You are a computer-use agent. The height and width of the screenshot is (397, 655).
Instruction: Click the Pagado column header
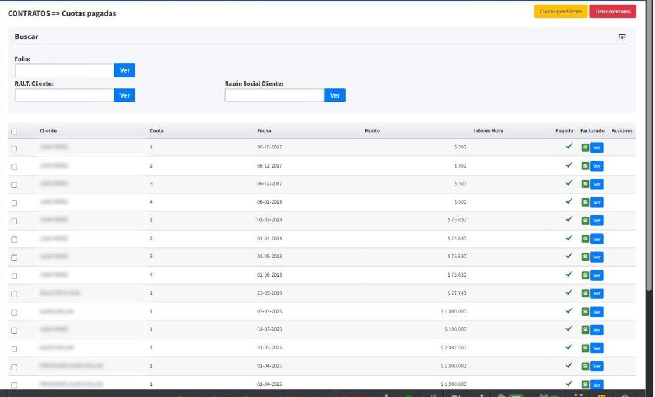coord(564,130)
